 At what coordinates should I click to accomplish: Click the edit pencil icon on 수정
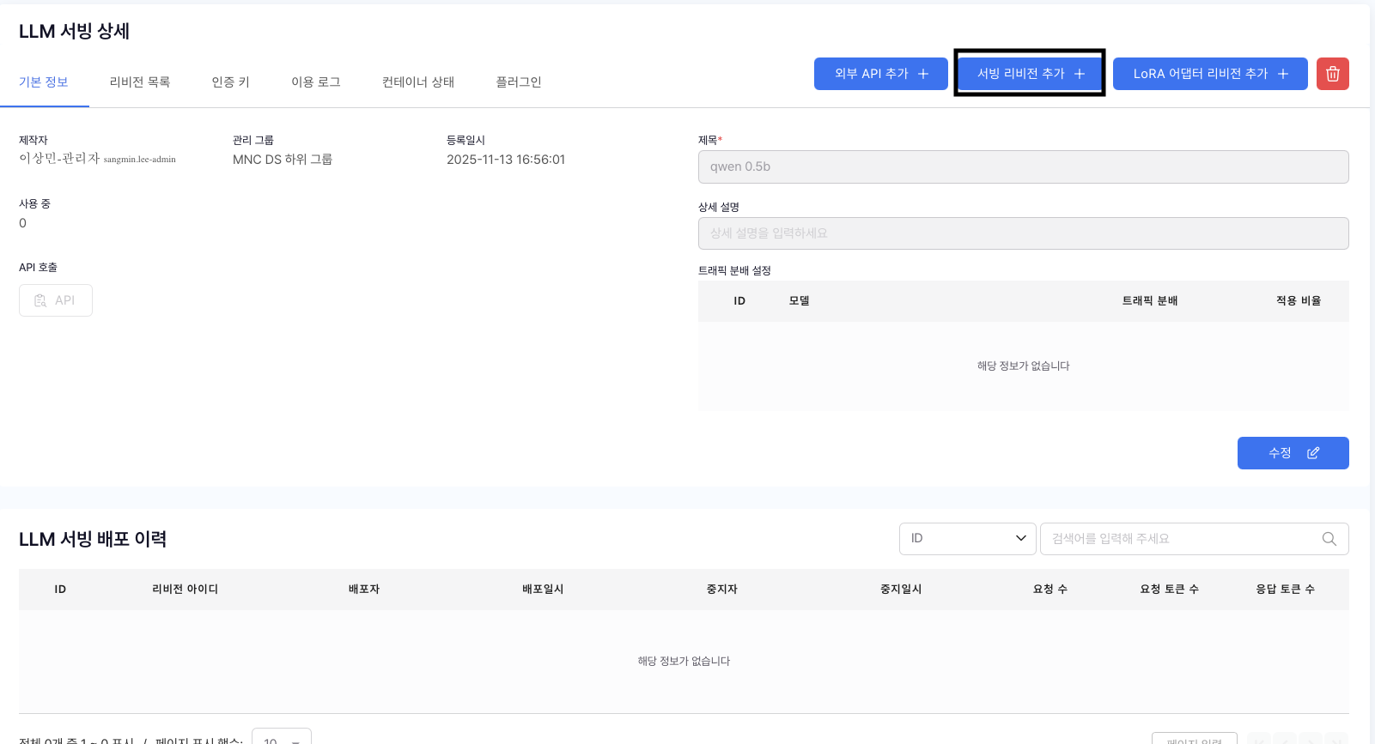click(1313, 453)
